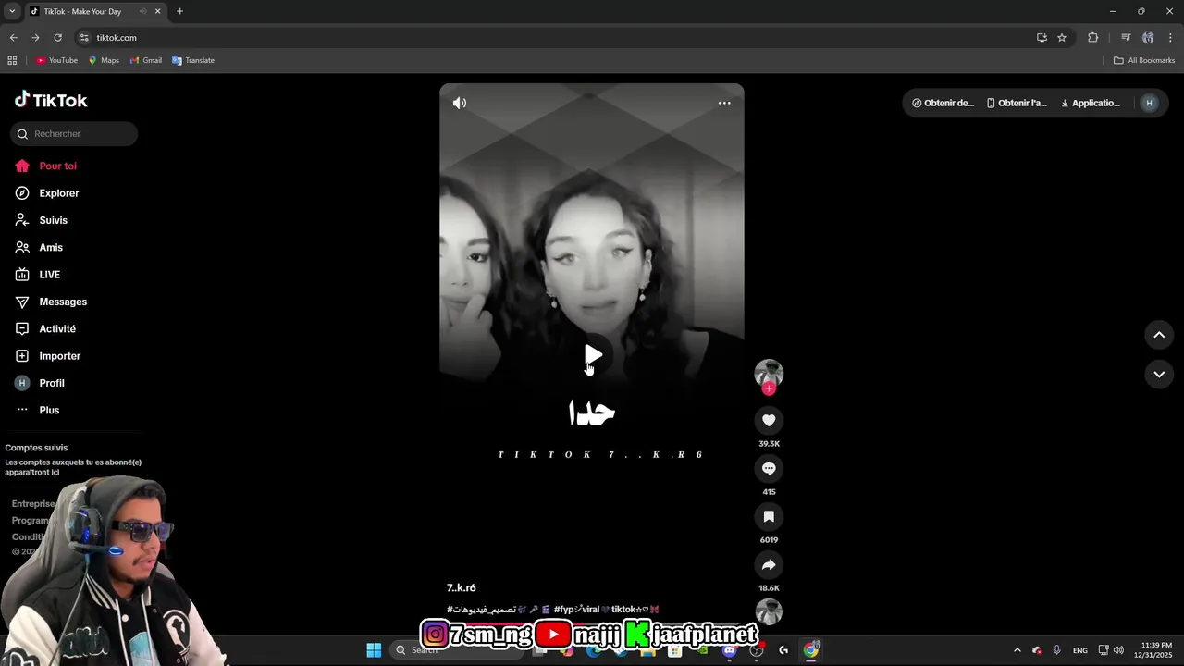
Task: Go forward in the browser
Action: (35, 38)
